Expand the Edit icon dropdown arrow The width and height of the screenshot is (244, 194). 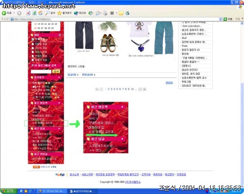(x=117, y=13)
